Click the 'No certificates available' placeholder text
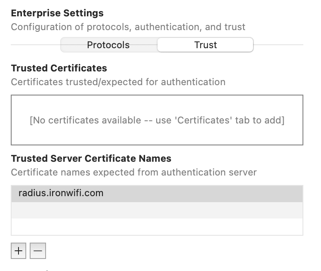This screenshot has height=271, width=321. click(157, 120)
